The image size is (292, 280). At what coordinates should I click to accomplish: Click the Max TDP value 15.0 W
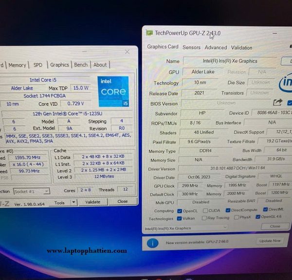(x=81, y=88)
